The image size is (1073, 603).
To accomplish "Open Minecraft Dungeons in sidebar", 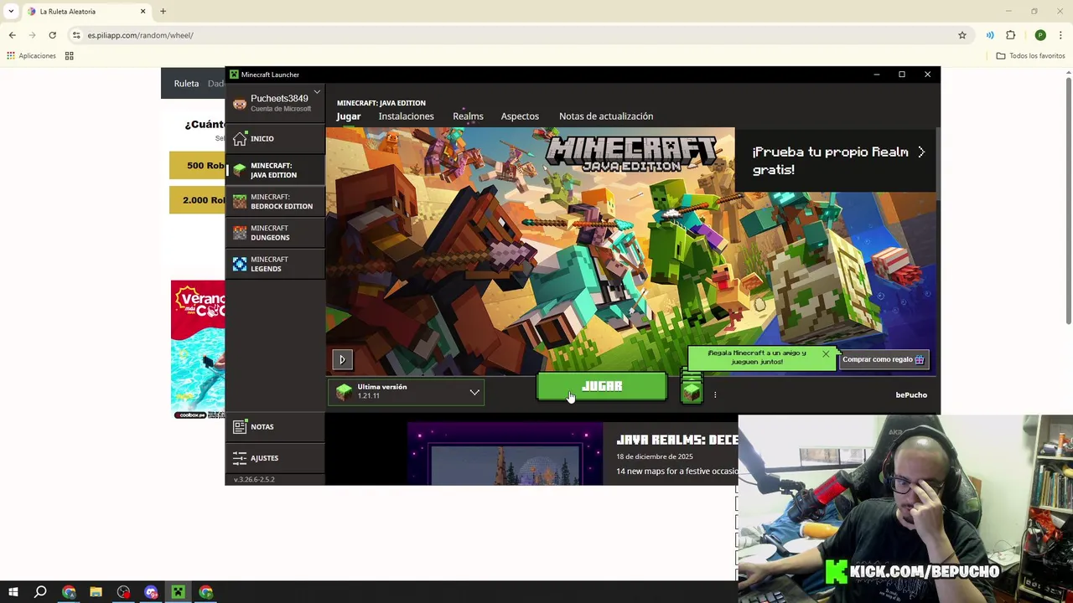I will 275,233.
